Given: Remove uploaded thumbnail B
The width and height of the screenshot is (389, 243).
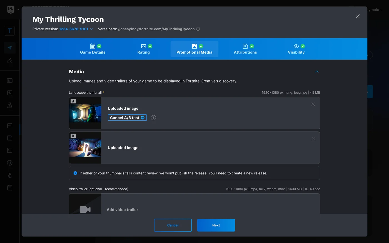Looking at the screenshot, I should 313,139.
